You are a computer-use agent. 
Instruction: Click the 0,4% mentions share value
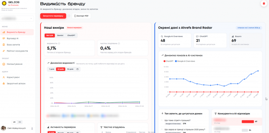105,48
